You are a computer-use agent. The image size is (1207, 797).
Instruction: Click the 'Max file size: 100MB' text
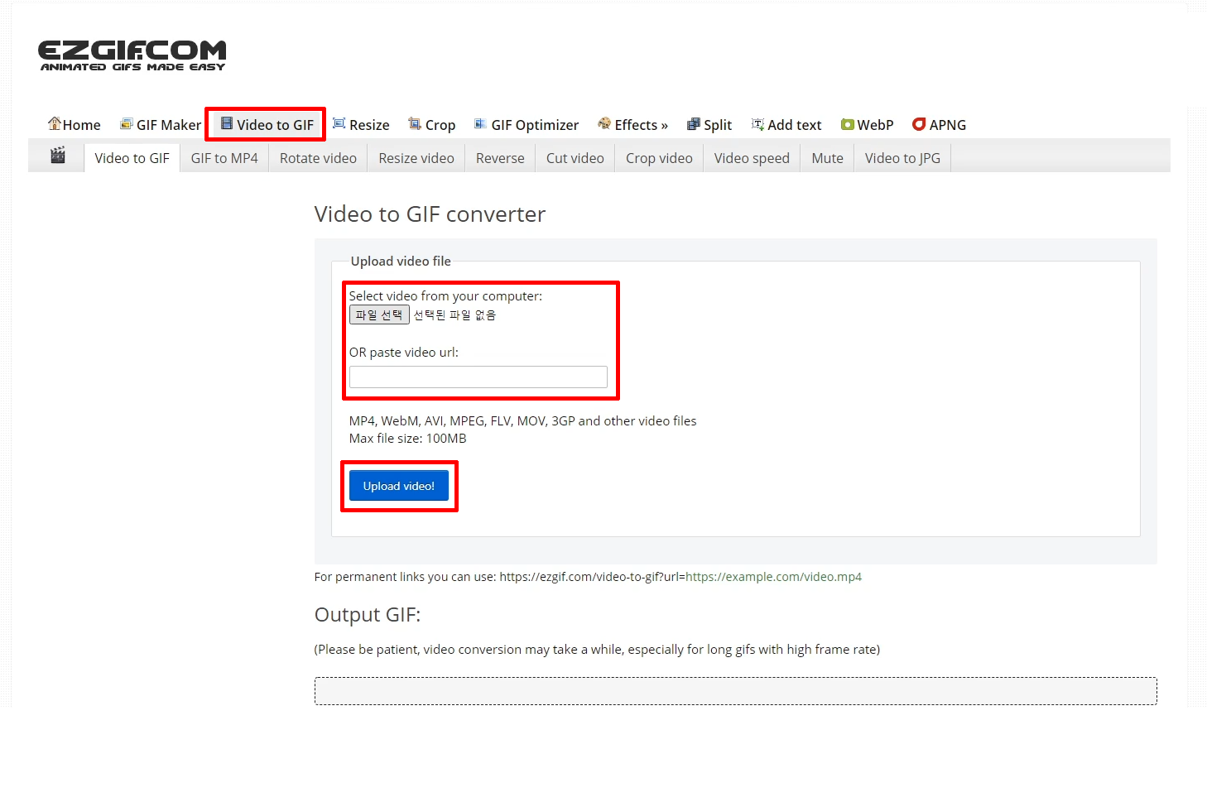coord(408,439)
